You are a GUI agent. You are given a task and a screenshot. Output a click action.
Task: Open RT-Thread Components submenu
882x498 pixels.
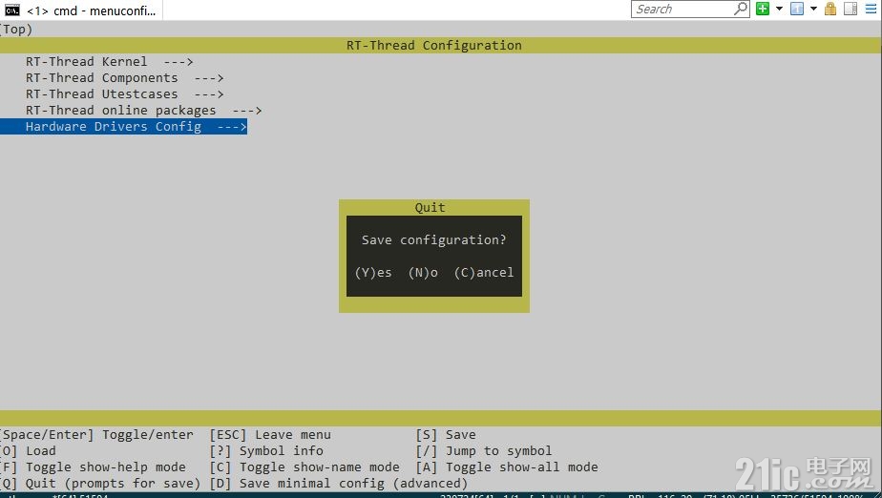(x=124, y=77)
